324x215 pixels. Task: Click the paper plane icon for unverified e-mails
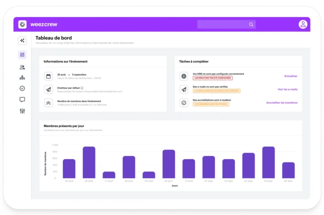click(184, 90)
